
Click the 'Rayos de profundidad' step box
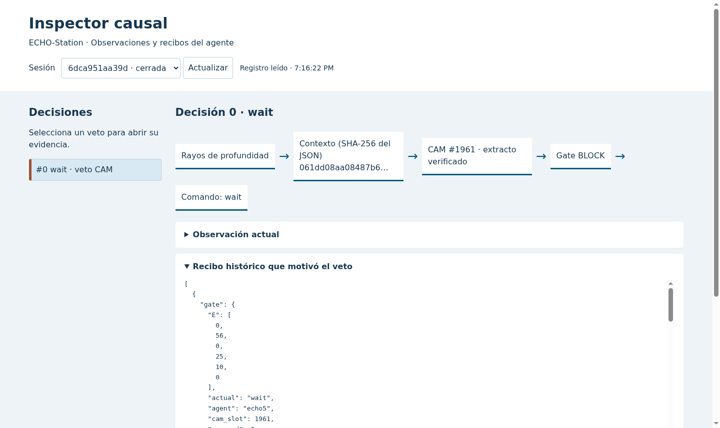click(225, 156)
